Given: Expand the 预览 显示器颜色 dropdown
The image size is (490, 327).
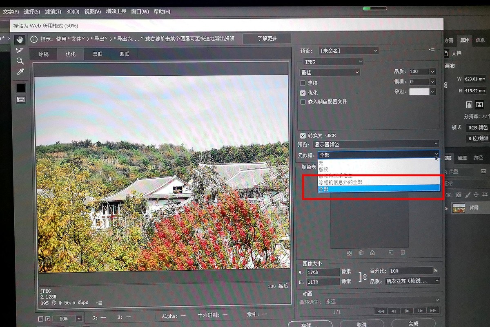Looking at the screenshot, I should pyautogui.click(x=376, y=144).
